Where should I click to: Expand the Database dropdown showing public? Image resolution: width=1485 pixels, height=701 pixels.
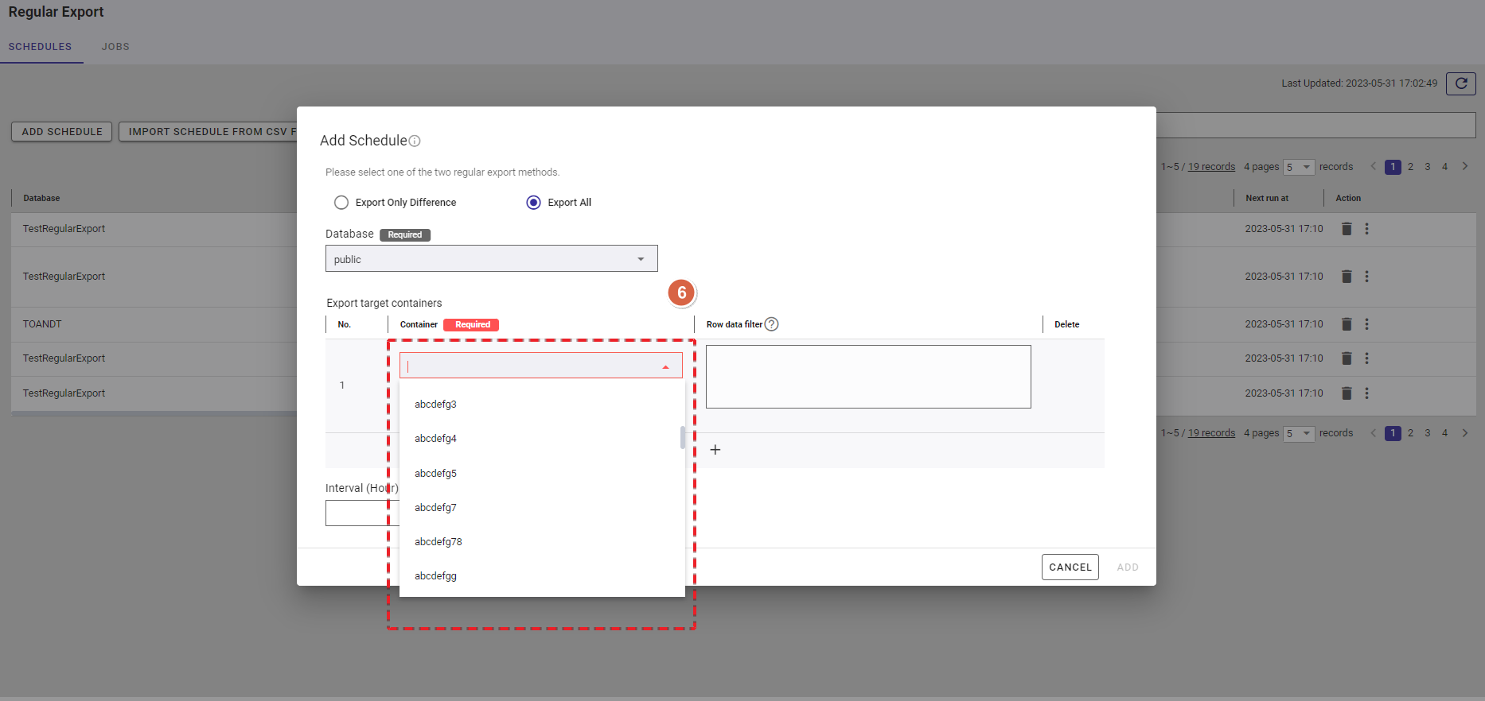click(x=491, y=259)
